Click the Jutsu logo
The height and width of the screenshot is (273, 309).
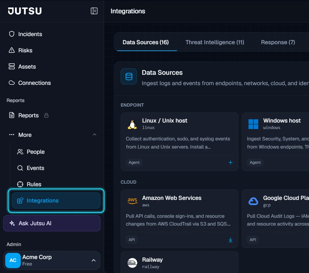pyautogui.click(x=25, y=11)
